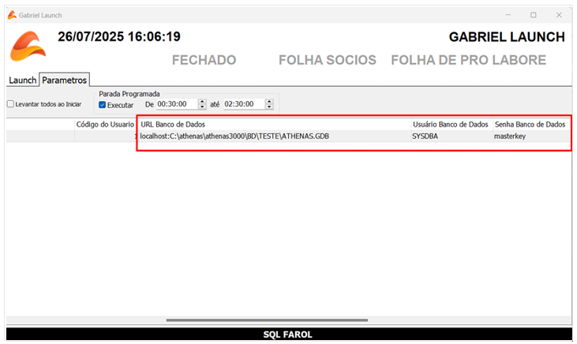Maximize the Gabriel Launch window

534,15
